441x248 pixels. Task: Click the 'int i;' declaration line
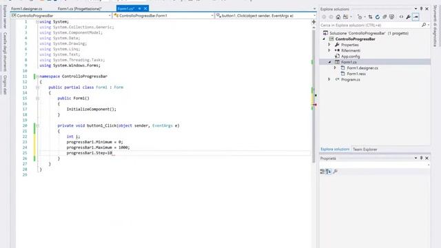(73, 136)
